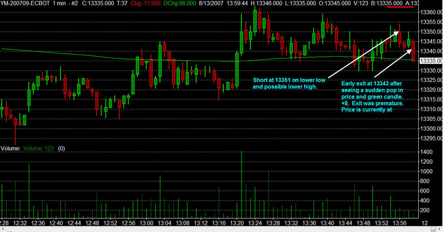Click the 'T:37' value in header
The width and height of the screenshot is (443, 232).
click(x=122, y=4)
